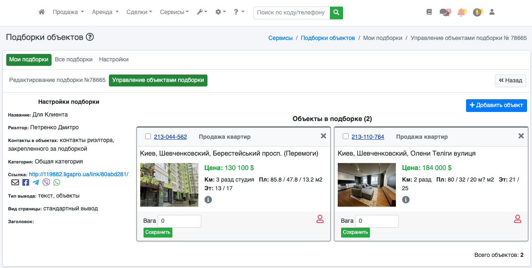The height and width of the screenshot is (268, 532).
Task: Expand the Сервисы dropdown menu
Action: [x=174, y=12]
